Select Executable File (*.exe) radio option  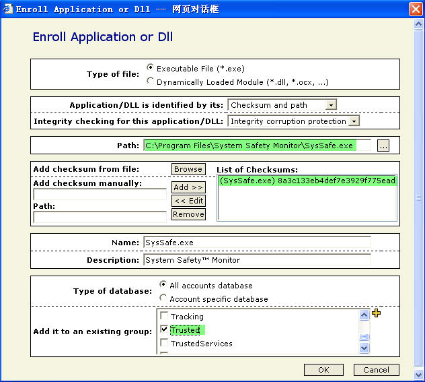pyautogui.click(x=150, y=67)
